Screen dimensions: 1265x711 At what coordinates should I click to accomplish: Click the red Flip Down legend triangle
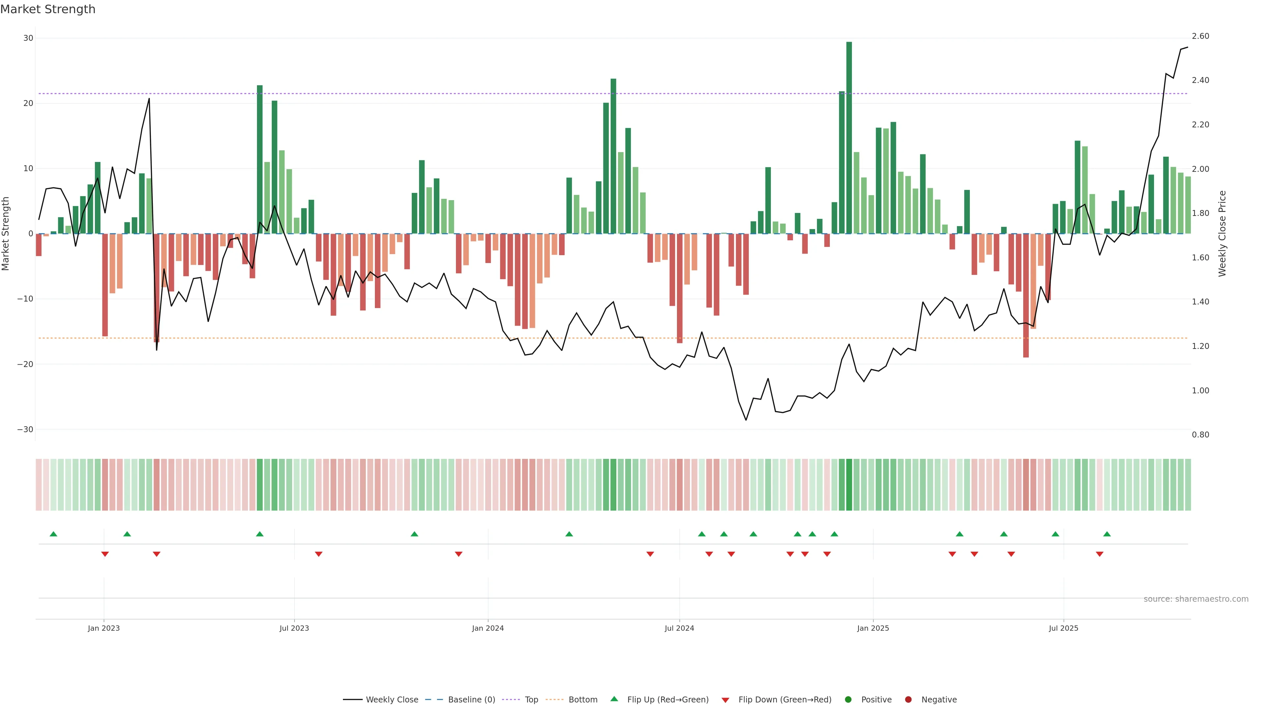725,700
